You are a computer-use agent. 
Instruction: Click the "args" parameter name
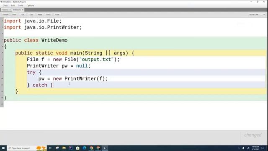119,53
